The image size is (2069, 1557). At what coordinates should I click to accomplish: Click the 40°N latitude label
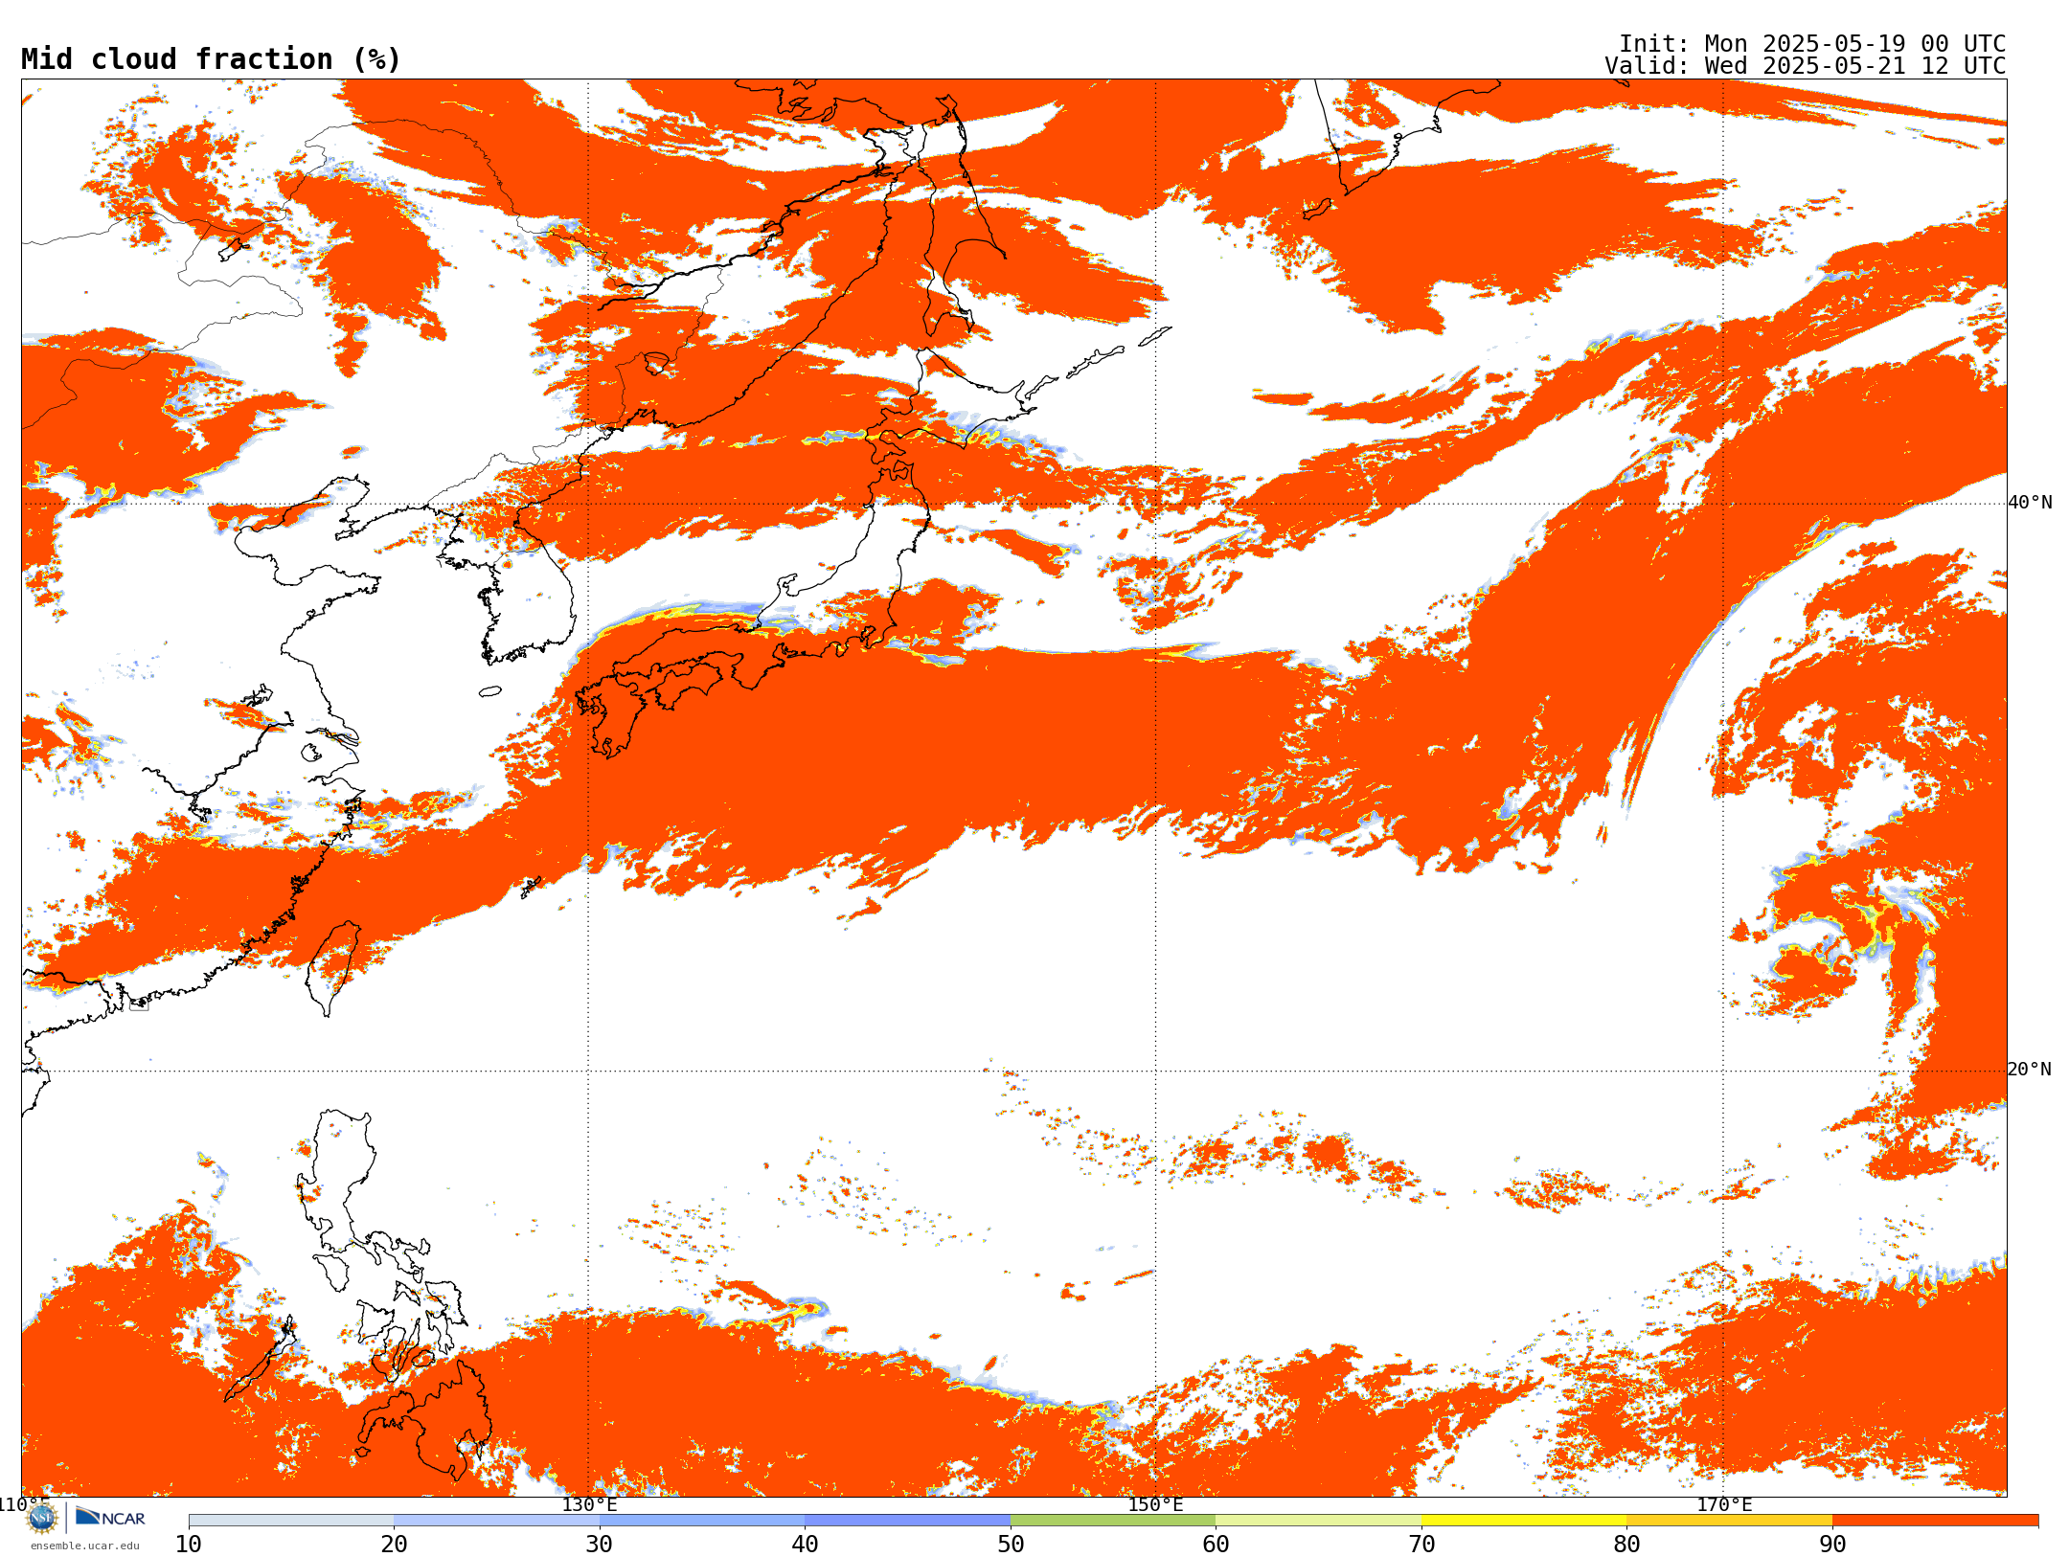coord(2031,503)
